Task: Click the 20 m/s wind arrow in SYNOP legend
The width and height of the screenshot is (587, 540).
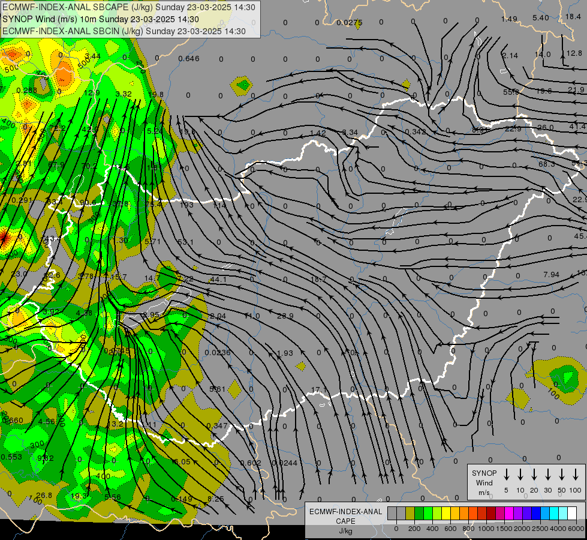Action: click(534, 474)
